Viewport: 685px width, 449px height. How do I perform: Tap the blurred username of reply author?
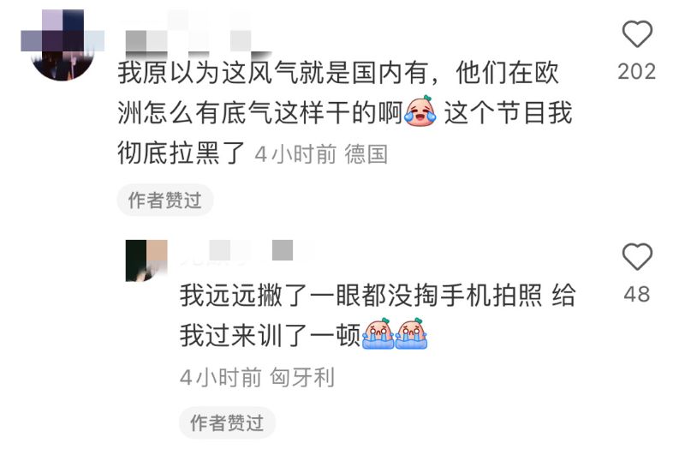coord(247,252)
